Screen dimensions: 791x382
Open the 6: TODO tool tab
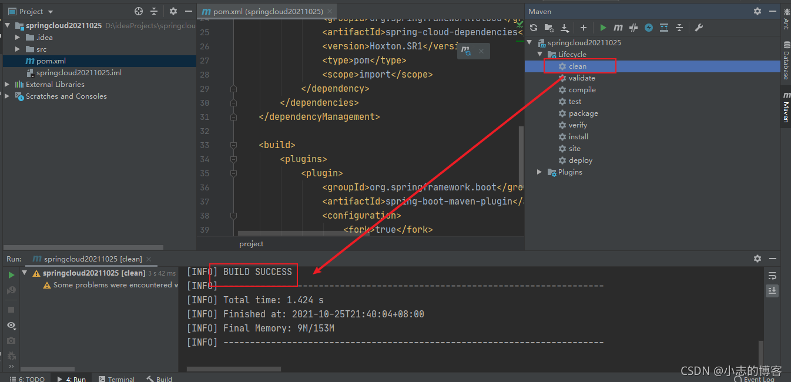point(26,378)
